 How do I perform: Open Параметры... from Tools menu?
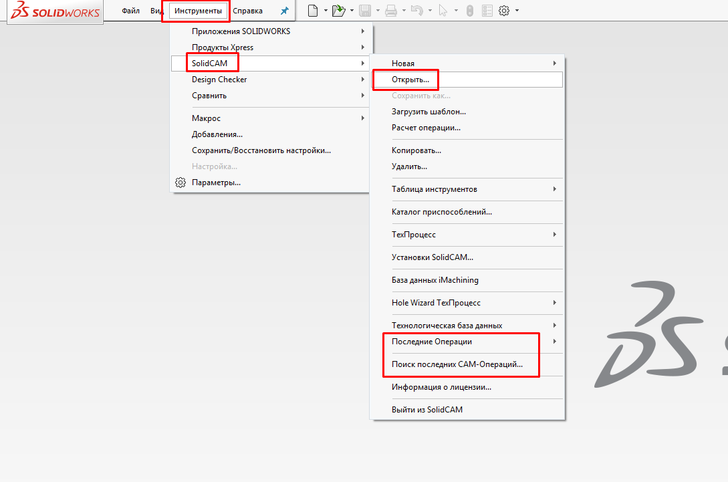pos(270,183)
